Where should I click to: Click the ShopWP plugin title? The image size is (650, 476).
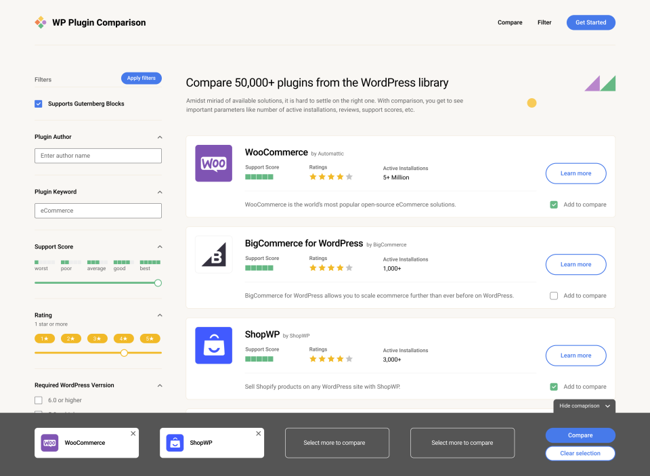(x=263, y=334)
